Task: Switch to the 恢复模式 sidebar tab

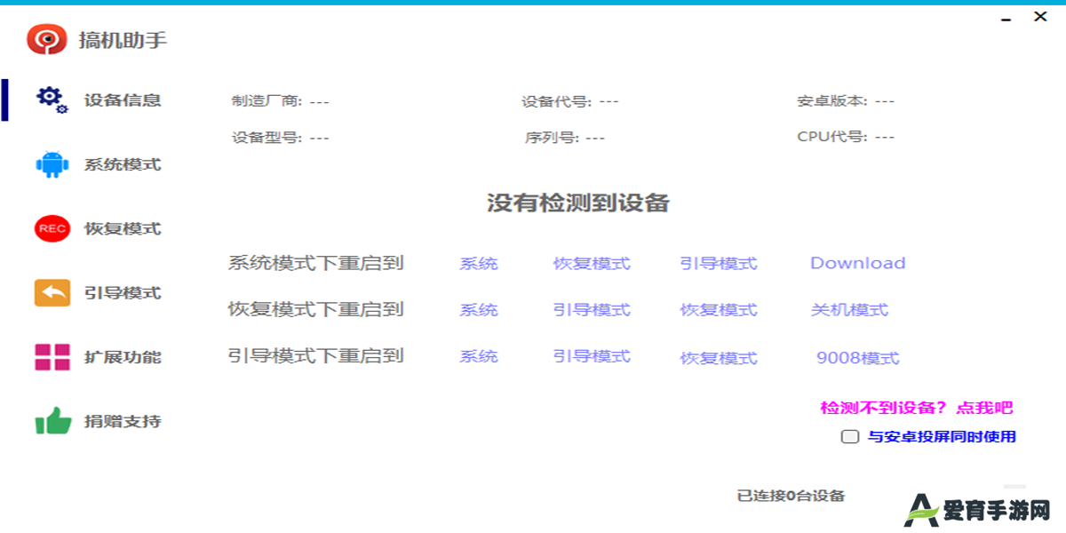Action: [x=123, y=228]
